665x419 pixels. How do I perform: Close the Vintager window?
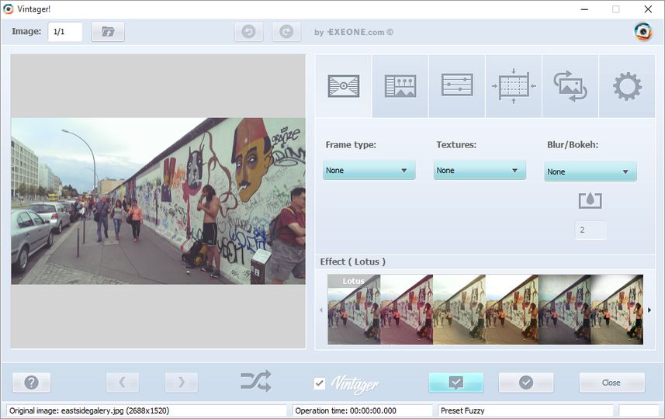[648, 9]
